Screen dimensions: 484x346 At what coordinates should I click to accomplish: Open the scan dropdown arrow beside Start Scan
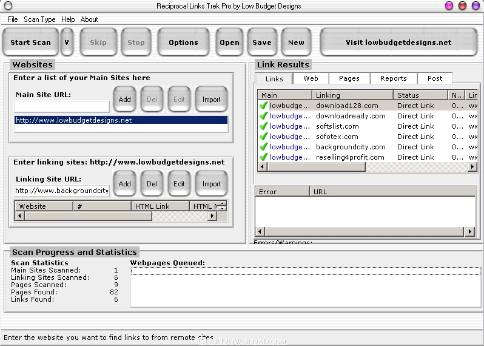coord(67,42)
